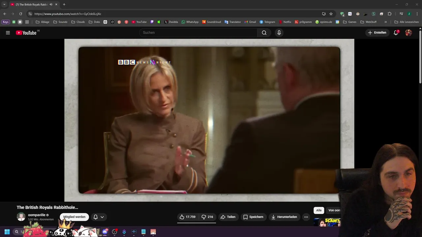Image resolution: width=422 pixels, height=237 pixels.
Task: Select the Alle filter chip
Action: coord(319,210)
